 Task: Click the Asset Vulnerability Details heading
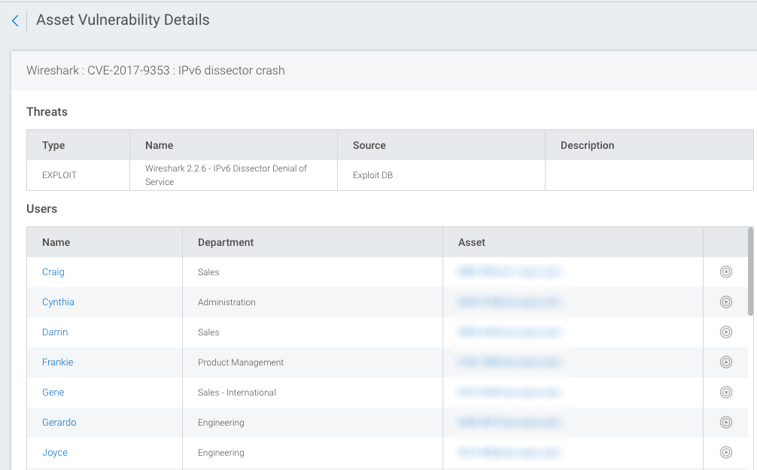tap(123, 20)
